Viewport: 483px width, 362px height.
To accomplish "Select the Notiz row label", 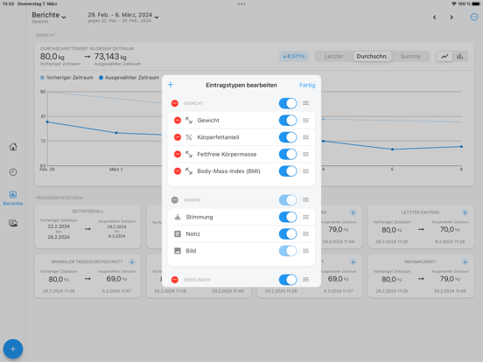I will tap(192, 234).
